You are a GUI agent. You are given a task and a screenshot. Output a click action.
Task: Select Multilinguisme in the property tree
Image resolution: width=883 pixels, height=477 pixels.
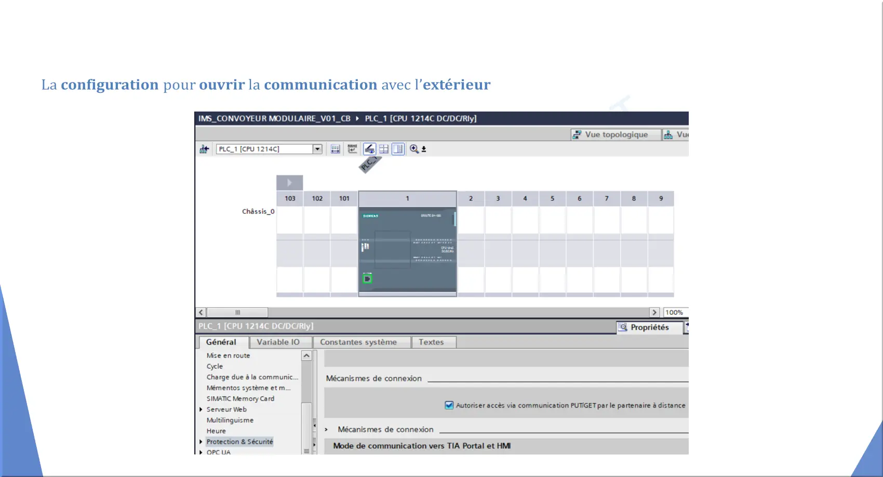230,420
